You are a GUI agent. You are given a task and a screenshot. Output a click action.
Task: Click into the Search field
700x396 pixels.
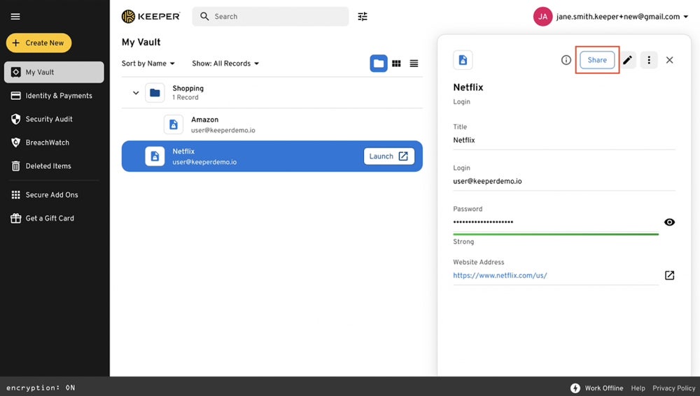tap(276, 17)
